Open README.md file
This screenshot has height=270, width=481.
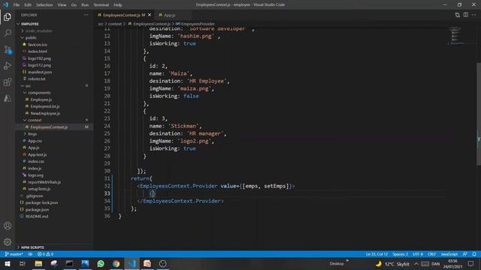pos(37,217)
